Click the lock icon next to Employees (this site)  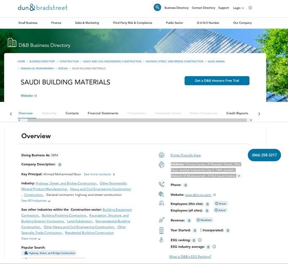207,204
